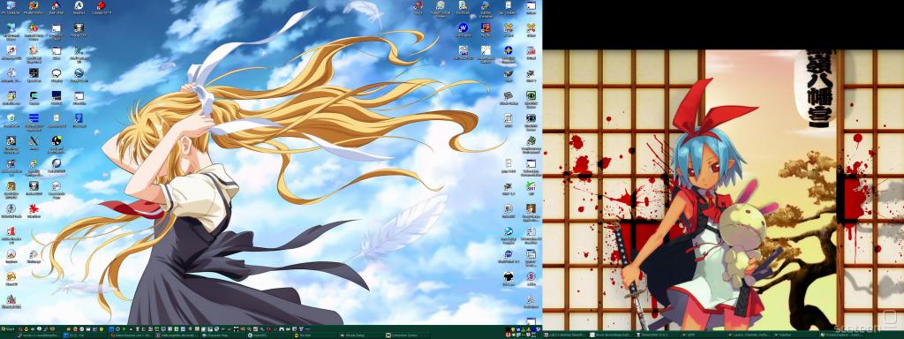Open the blue horizontal lines desktop icon
The image size is (904, 339).
pos(34,118)
